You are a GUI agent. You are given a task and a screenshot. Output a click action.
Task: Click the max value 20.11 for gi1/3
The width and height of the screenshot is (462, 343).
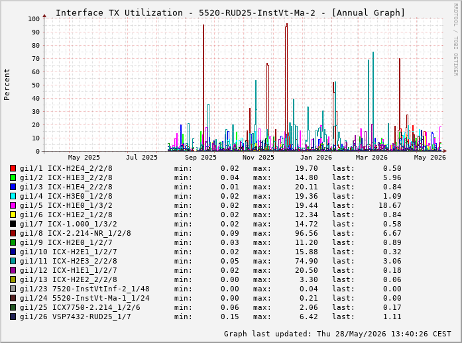tap(306, 187)
